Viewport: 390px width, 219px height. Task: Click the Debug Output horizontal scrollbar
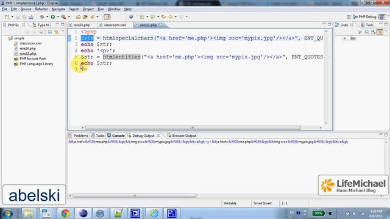[x=135, y=196]
